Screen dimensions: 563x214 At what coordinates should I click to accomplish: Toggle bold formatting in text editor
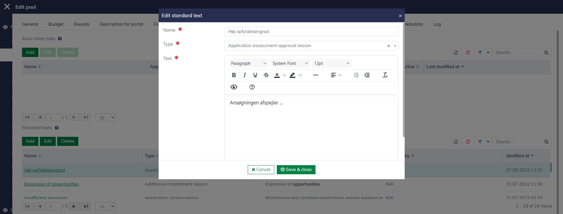[234, 75]
